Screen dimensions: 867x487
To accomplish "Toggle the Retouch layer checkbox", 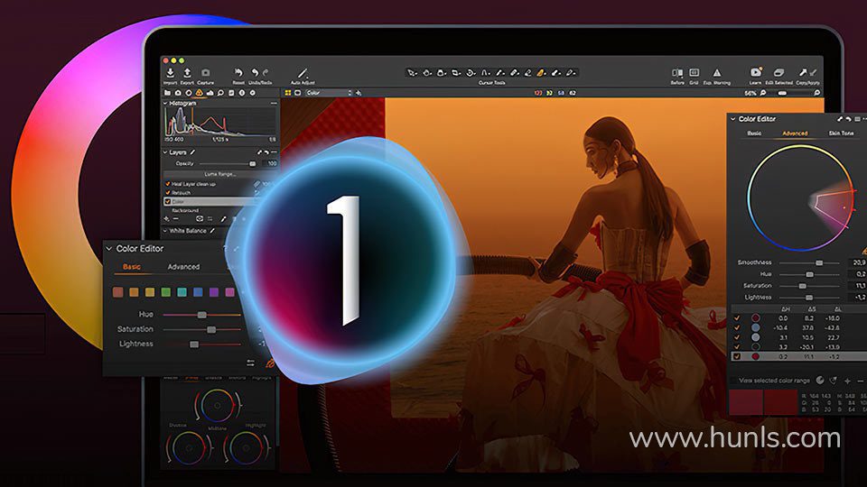I will point(166,192).
